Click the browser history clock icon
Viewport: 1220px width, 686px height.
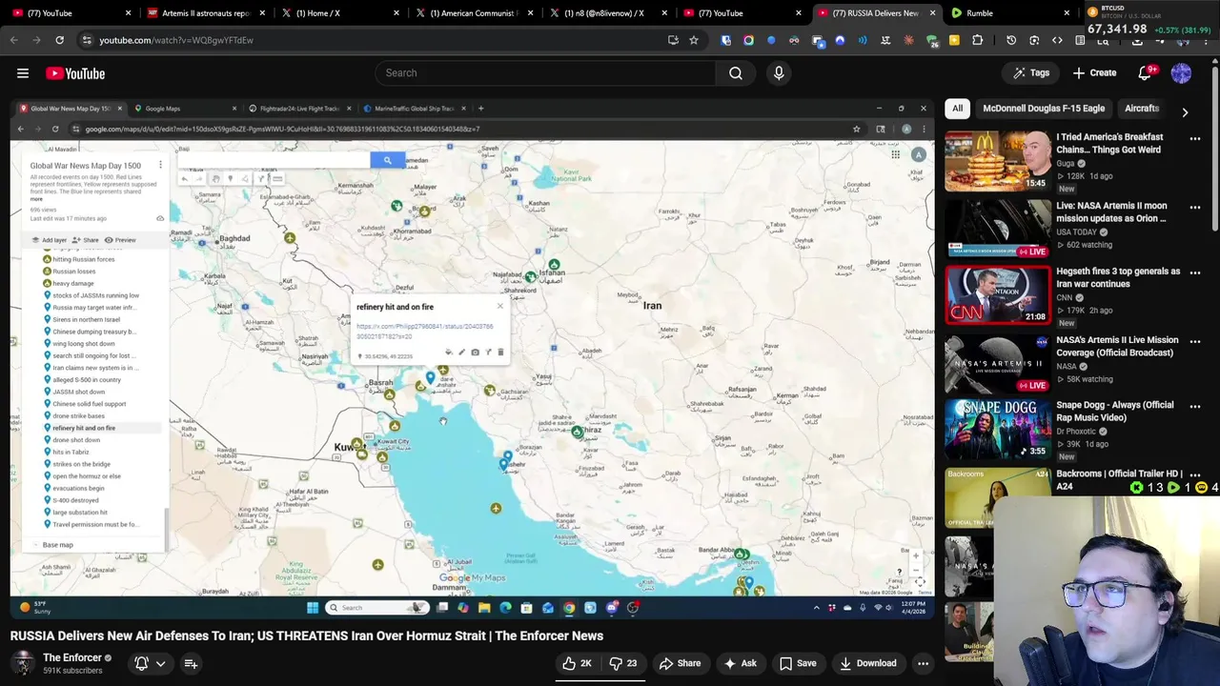pos(1011,40)
